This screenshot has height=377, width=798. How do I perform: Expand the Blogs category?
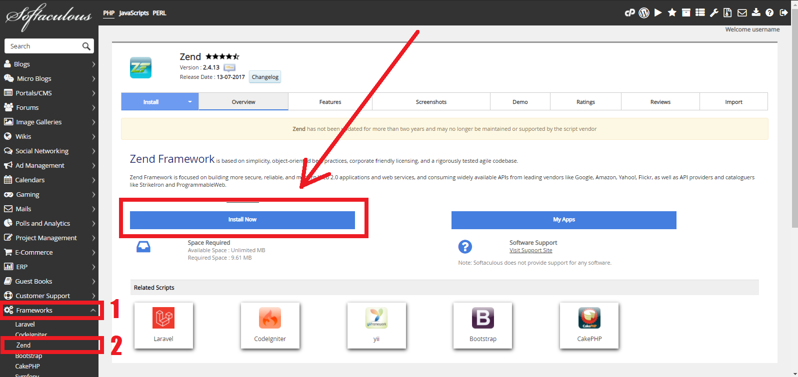point(93,64)
